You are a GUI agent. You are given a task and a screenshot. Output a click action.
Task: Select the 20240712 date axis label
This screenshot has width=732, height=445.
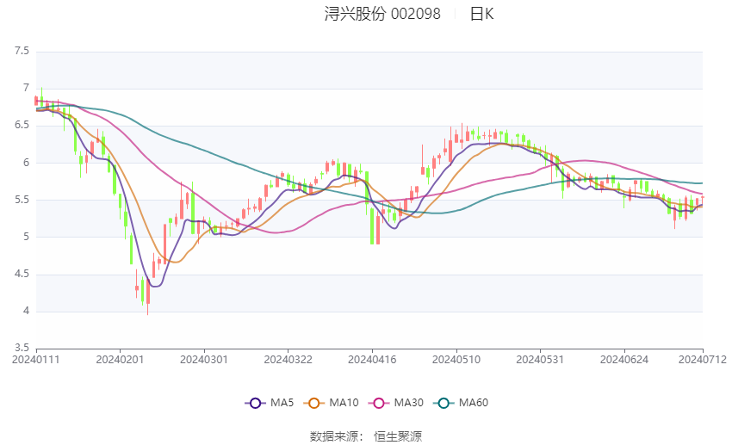(x=703, y=360)
